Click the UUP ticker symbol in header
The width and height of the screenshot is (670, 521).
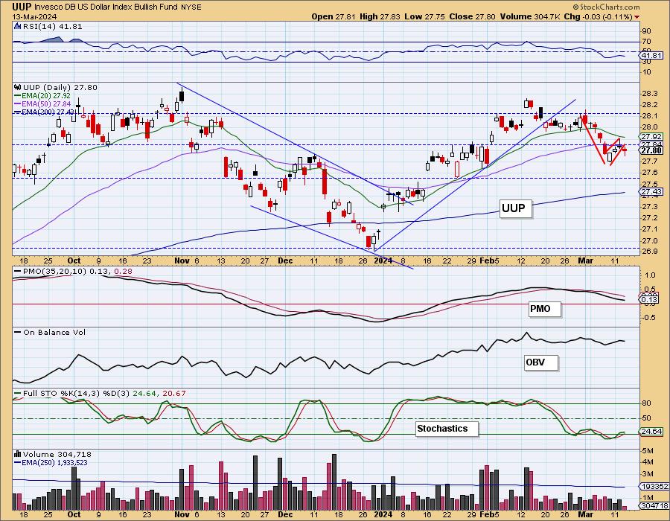[x=22, y=7]
